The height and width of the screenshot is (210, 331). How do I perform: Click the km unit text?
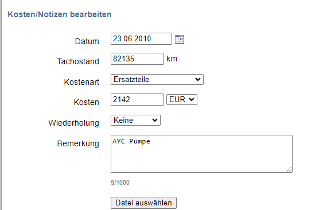point(172,59)
